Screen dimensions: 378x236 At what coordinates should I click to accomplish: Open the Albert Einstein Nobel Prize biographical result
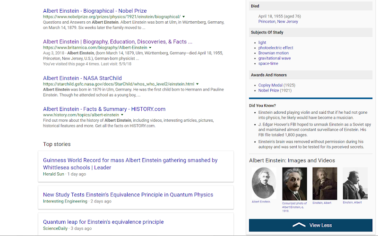click(x=95, y=11)
